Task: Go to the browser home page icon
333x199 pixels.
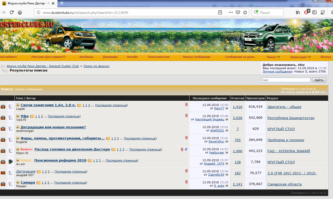Action: (x=20, y=12)
